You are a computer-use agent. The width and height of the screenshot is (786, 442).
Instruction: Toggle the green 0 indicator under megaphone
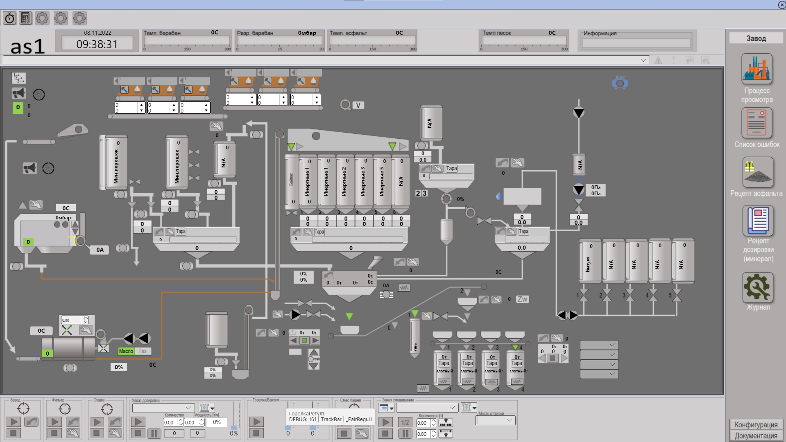click(x=18, y=108)
